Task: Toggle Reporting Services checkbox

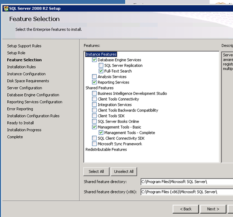Action: 94,82
